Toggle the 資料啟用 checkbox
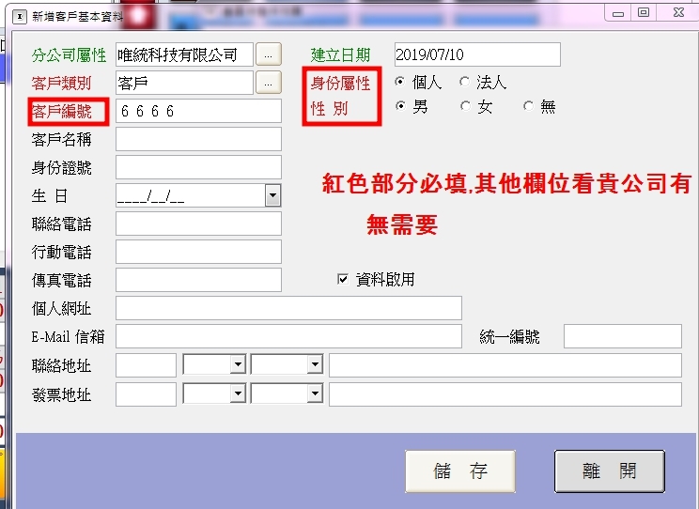This screenshot has height=509, width=699. click(343, 279)
